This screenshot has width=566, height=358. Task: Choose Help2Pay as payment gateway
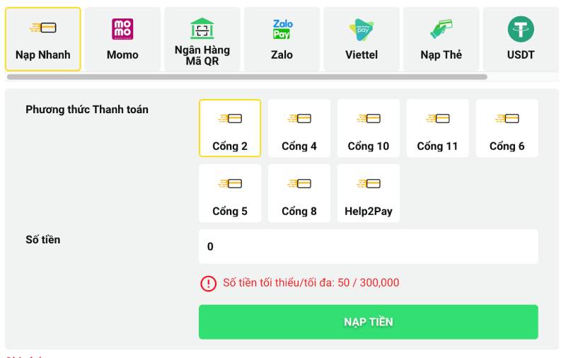tap(369, 193)
